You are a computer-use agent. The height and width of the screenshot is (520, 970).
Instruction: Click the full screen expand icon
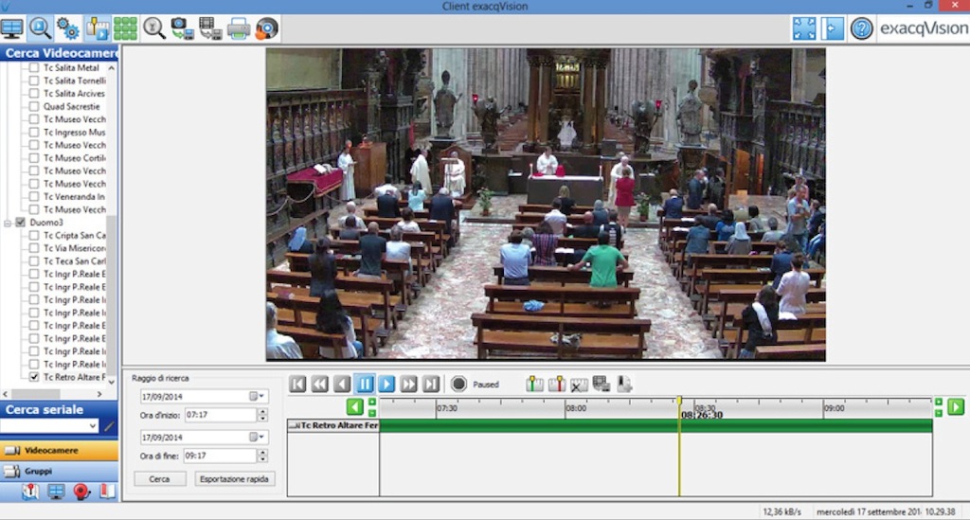pos(804,28)
